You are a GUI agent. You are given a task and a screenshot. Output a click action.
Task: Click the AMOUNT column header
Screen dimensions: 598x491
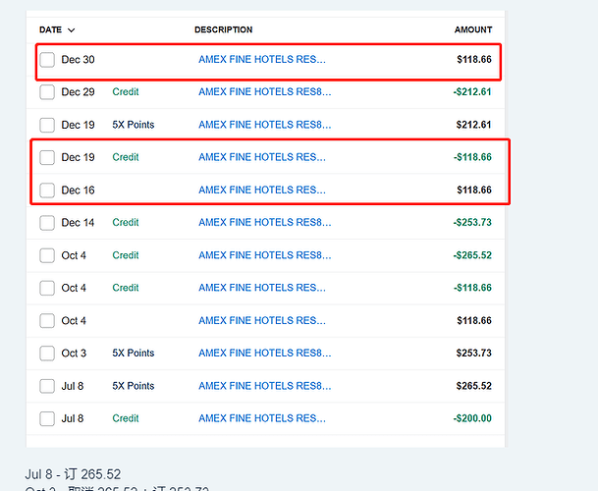472,30
